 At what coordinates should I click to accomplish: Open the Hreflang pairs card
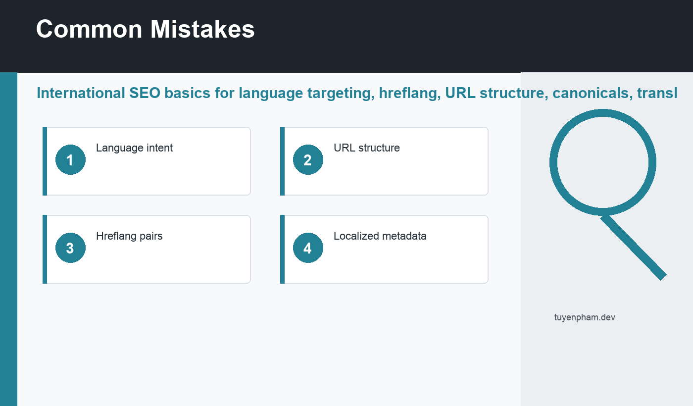(x=147, y=249)
